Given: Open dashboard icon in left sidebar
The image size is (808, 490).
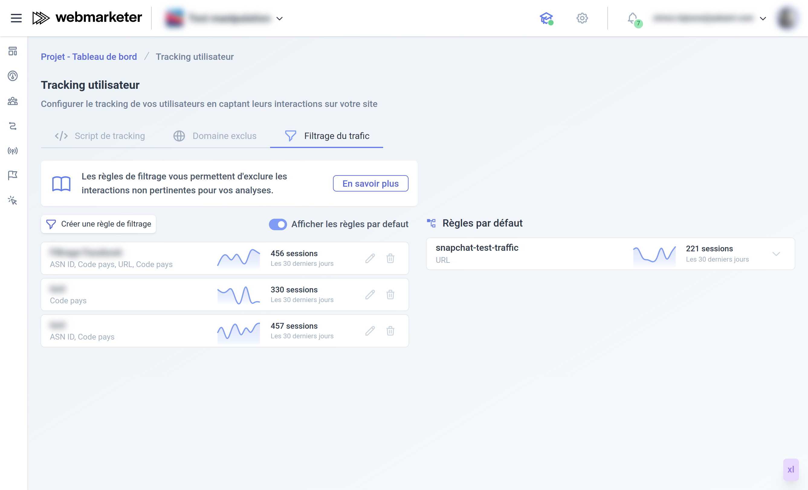Looking at the screenshot, I should [13, 51].
